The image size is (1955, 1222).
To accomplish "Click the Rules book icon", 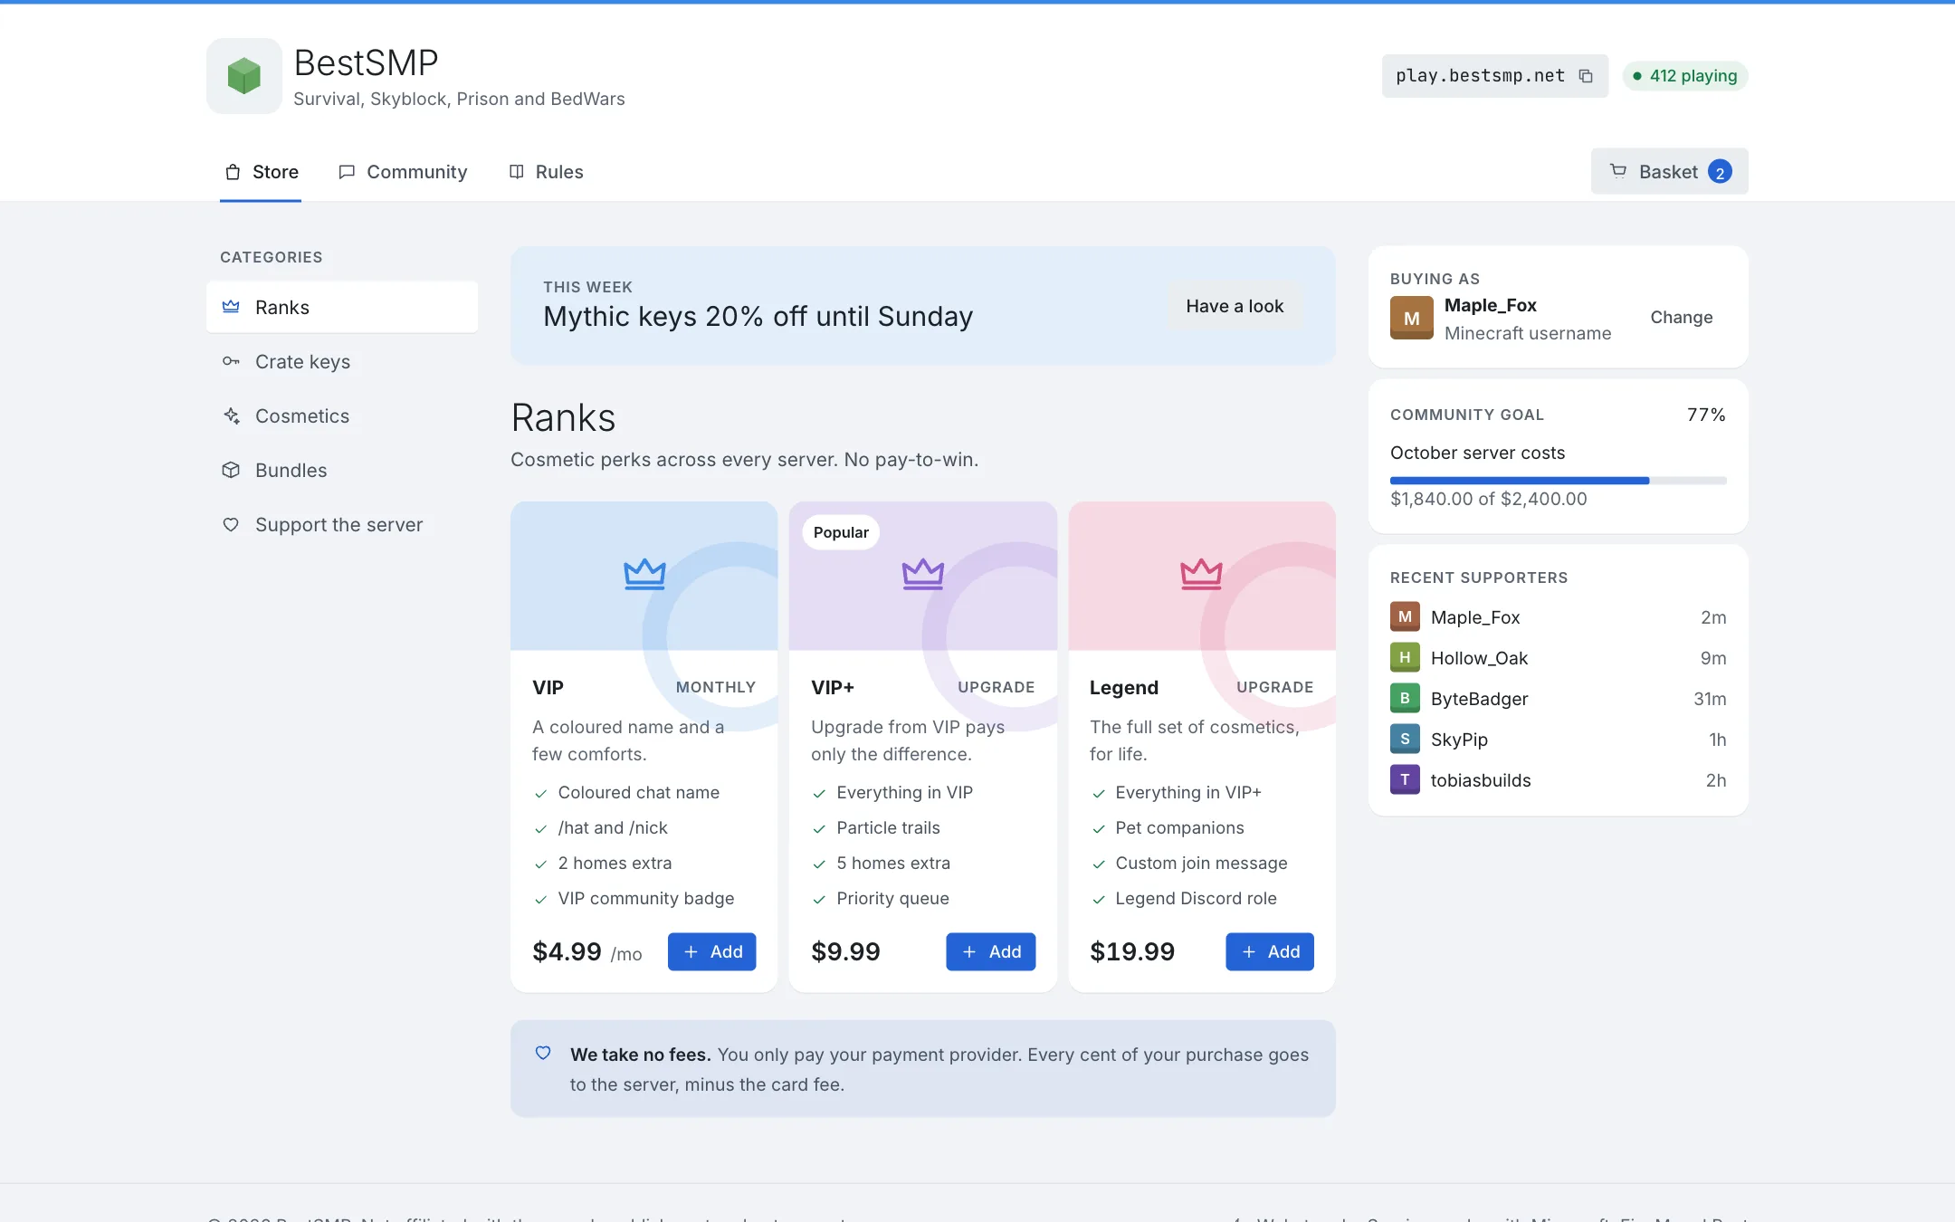I will pos(516,172).
